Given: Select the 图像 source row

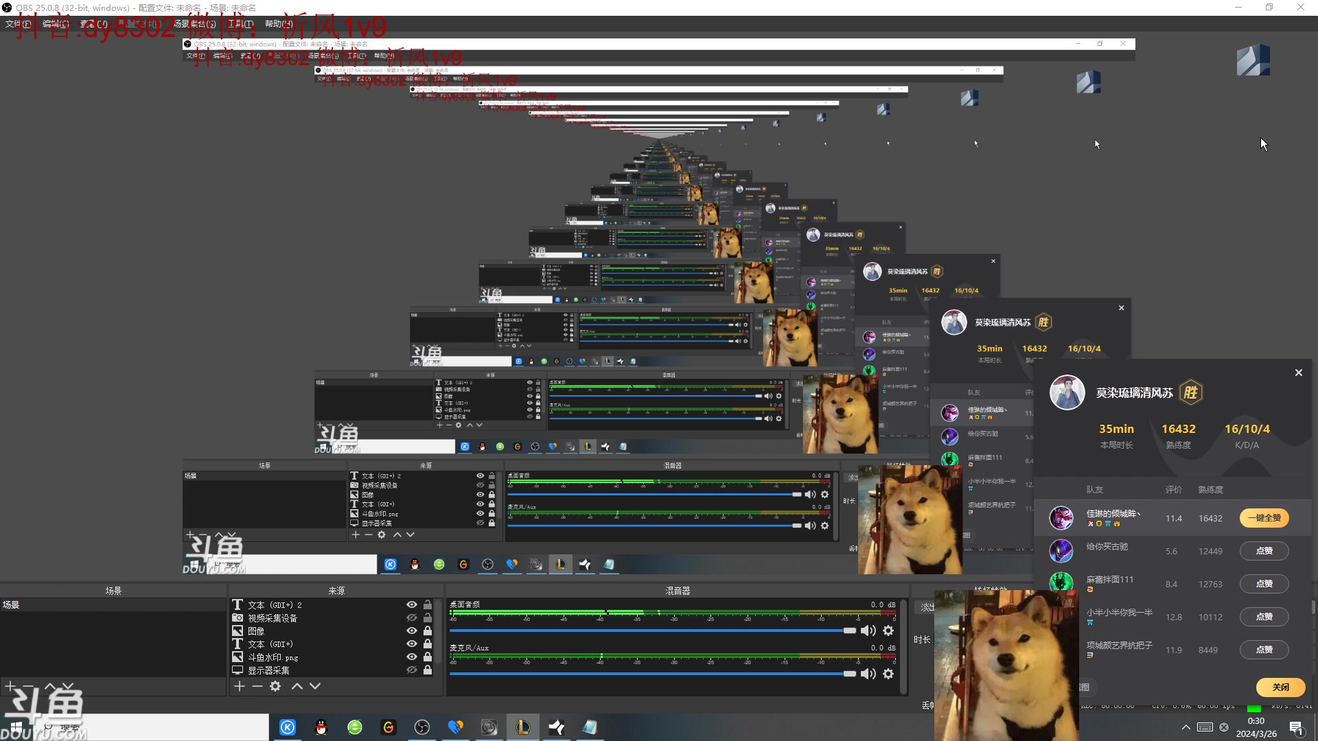Looking at the screenshot, I should (333, 631).
